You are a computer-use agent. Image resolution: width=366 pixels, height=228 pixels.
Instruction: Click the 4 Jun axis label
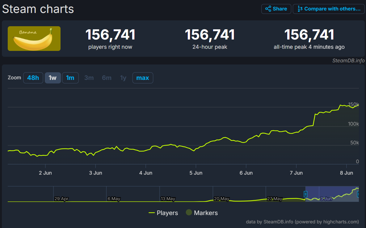(146, 173)
